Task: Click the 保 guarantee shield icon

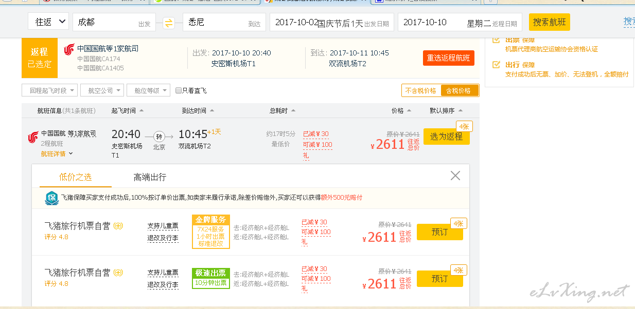Action: coord(52,198)
